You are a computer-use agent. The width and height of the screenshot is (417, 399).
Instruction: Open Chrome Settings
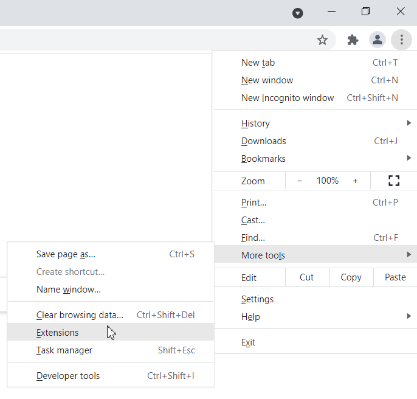(x=258, y=299)
